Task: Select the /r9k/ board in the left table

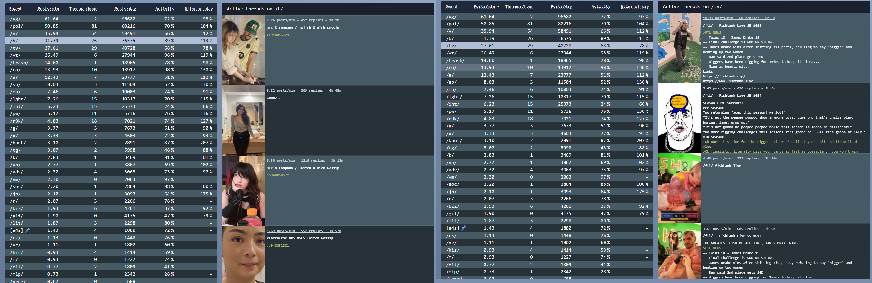Action: pos(111,121)
